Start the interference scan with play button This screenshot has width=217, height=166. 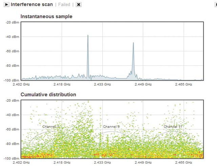(x=6, y=4)
